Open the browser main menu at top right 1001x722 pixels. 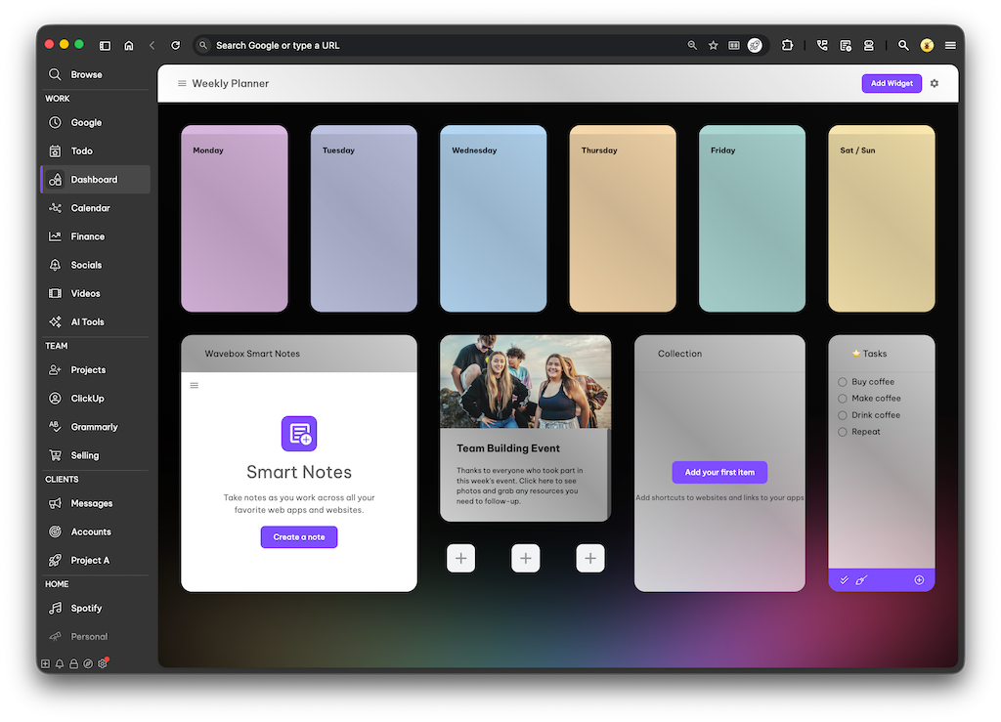pyautogui.click(x=950, y=45)
